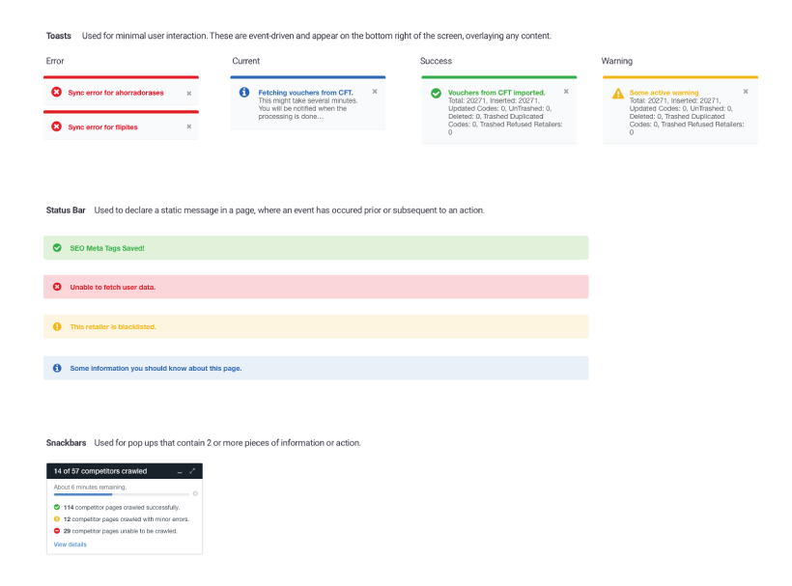The image size is (792, 586).
Task: Click the Sync error for flipites message
Action: coord(102,127)
